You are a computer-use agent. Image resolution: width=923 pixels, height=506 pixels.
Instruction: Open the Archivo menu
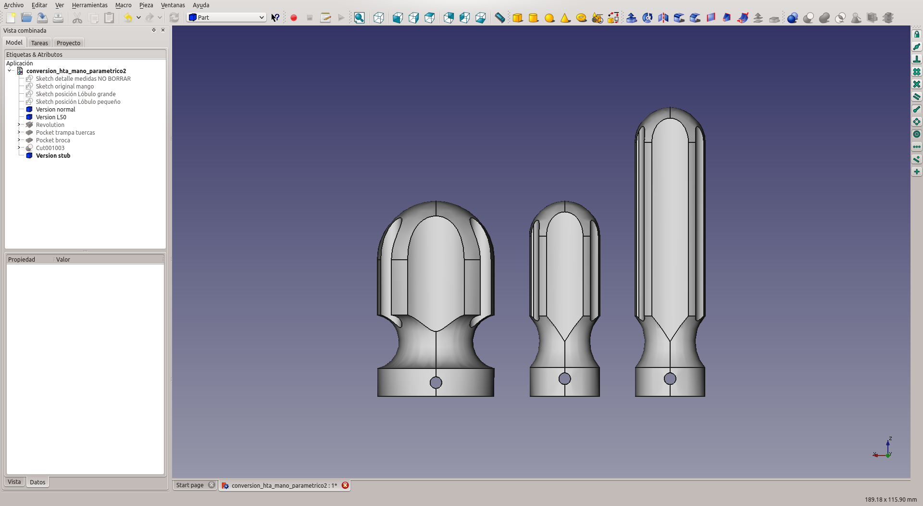click(13, 5)
